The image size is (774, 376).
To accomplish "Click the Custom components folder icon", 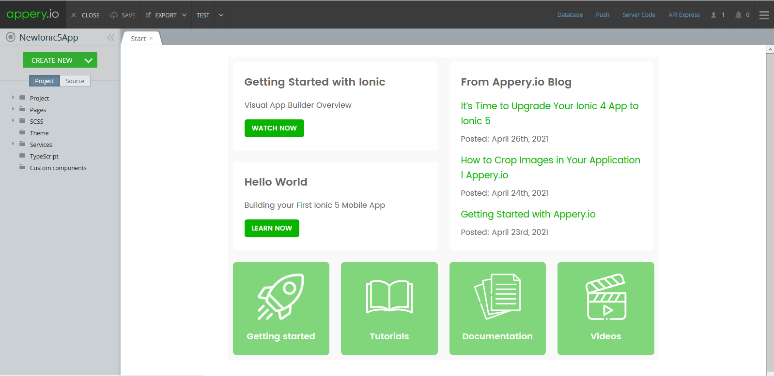I will pyautogui.click(x=22, y=167).
